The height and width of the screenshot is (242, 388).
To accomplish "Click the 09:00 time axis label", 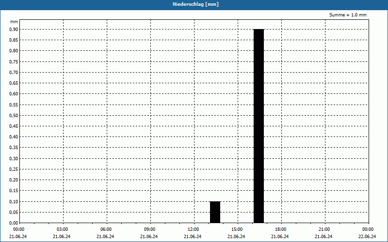I will point(150,229).
